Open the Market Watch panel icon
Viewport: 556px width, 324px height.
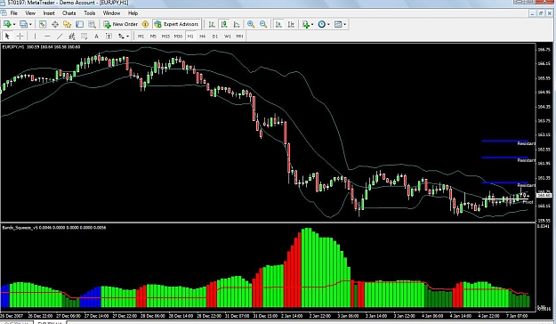point(43,24)
